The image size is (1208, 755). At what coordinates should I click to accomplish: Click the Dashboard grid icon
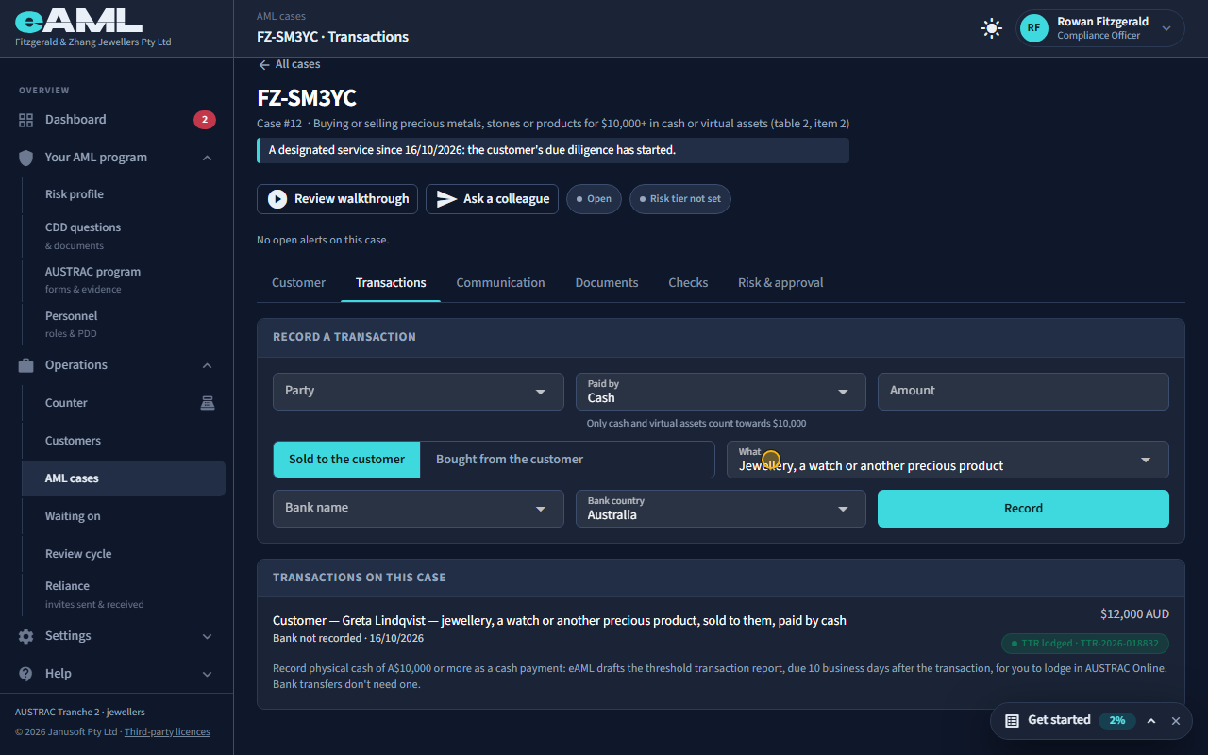(26, 120)
